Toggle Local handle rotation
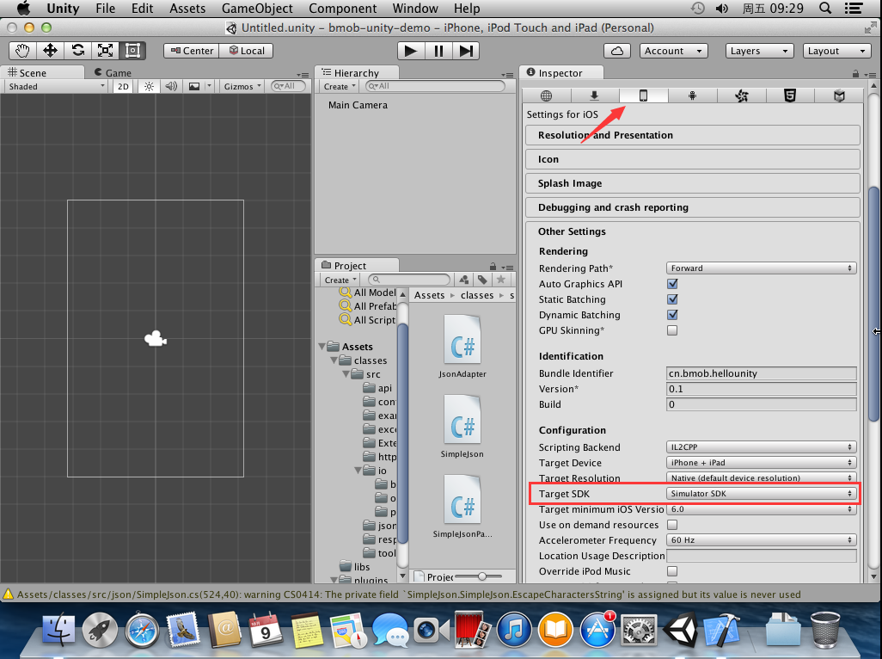The width and height of the screenshot is (882, 659). coord(247,51)
